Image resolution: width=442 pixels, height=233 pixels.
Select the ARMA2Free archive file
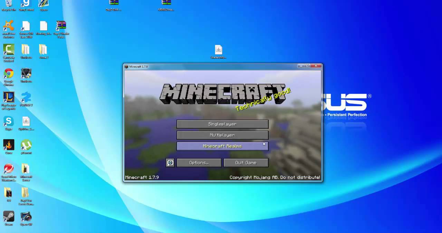tap(166, 6)
